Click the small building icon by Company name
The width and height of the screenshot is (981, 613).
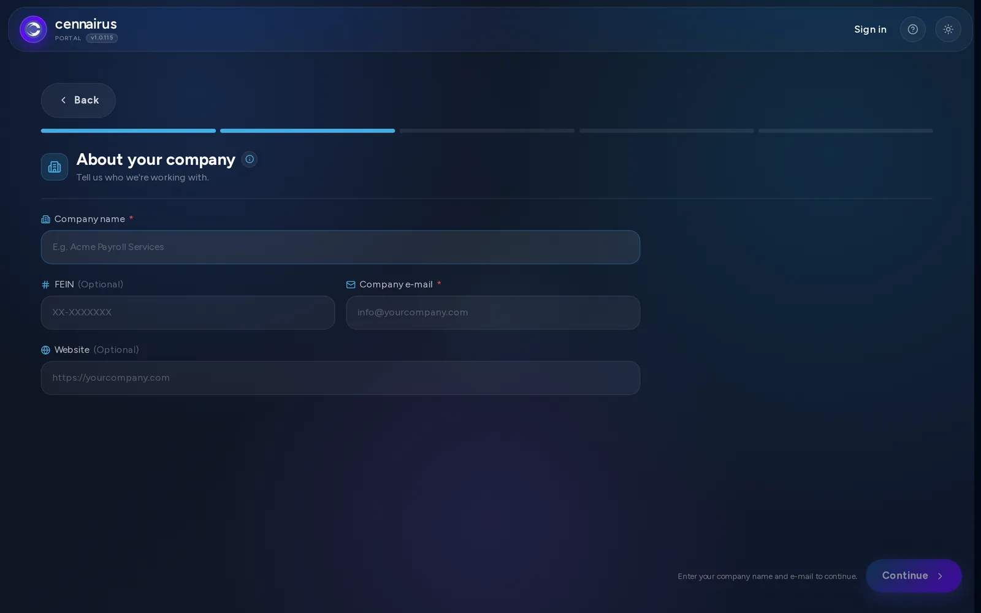[x=45, y=219]
